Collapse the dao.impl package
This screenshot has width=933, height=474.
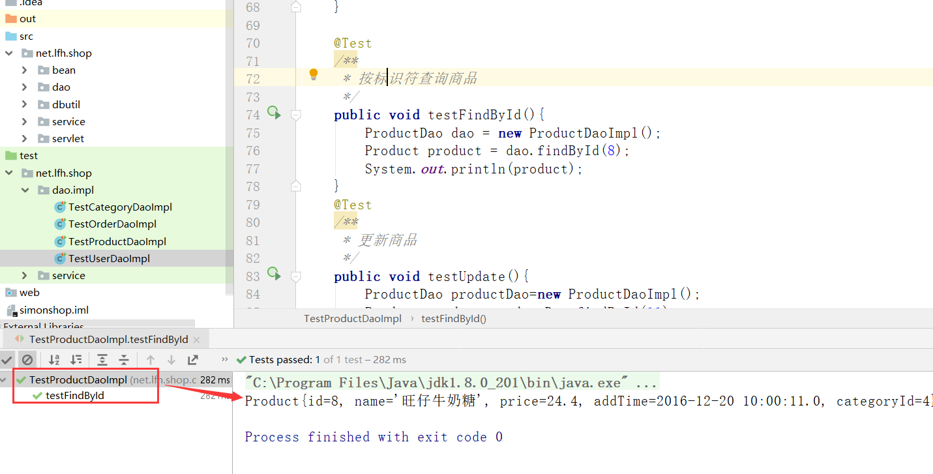tap(25, 190)
